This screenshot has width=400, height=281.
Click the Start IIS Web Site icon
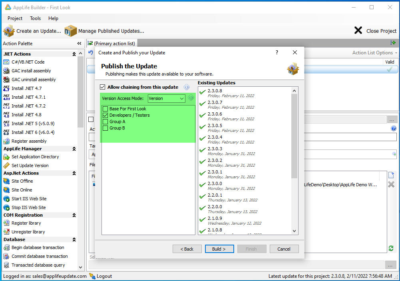(x=6, y=199)
